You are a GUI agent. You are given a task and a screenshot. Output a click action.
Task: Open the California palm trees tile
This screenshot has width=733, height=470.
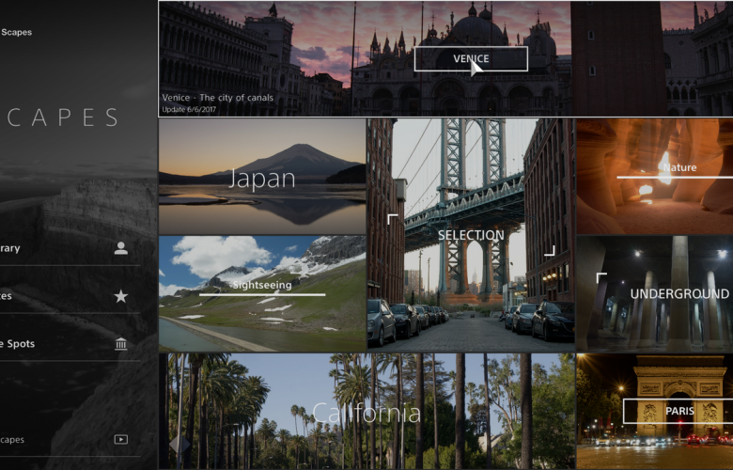[x=366, y=412]
